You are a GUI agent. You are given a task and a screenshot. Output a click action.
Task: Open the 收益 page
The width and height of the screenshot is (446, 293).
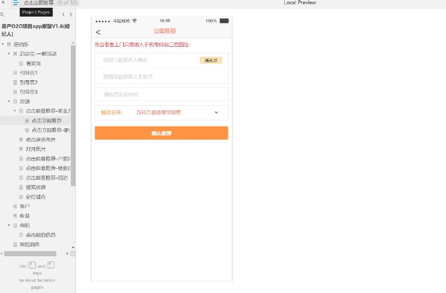(25, 216)
